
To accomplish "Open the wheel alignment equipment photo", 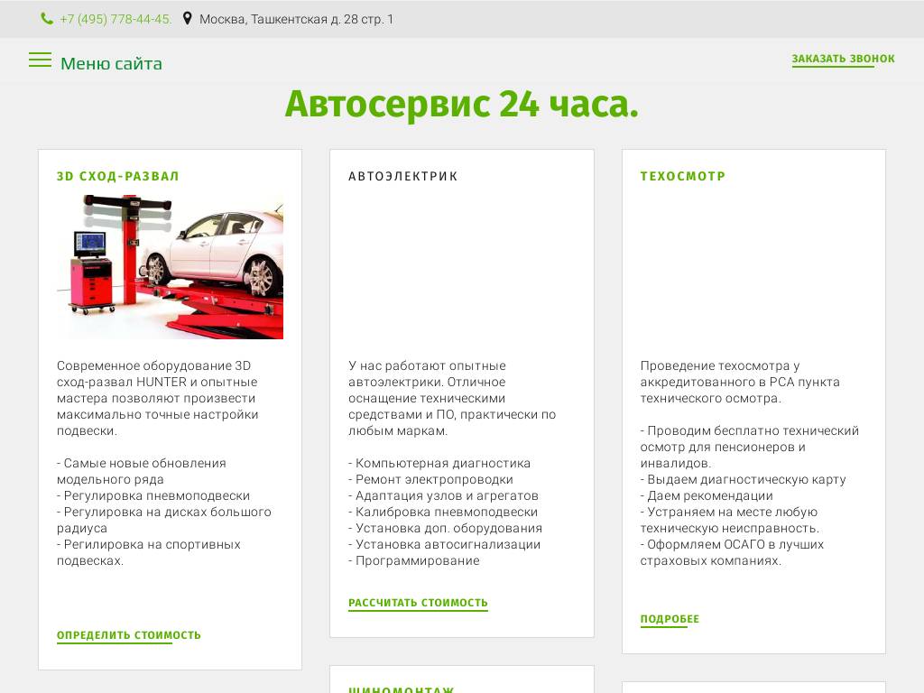I will (170, 266).
